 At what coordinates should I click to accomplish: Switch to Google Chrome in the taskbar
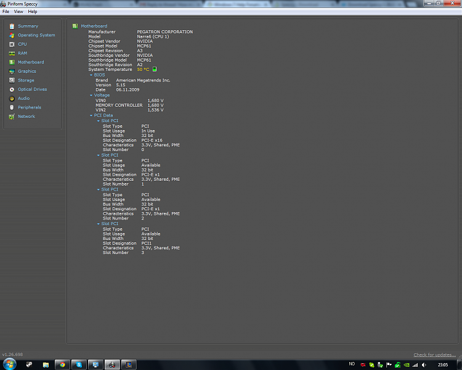click(x=62, y=364)
